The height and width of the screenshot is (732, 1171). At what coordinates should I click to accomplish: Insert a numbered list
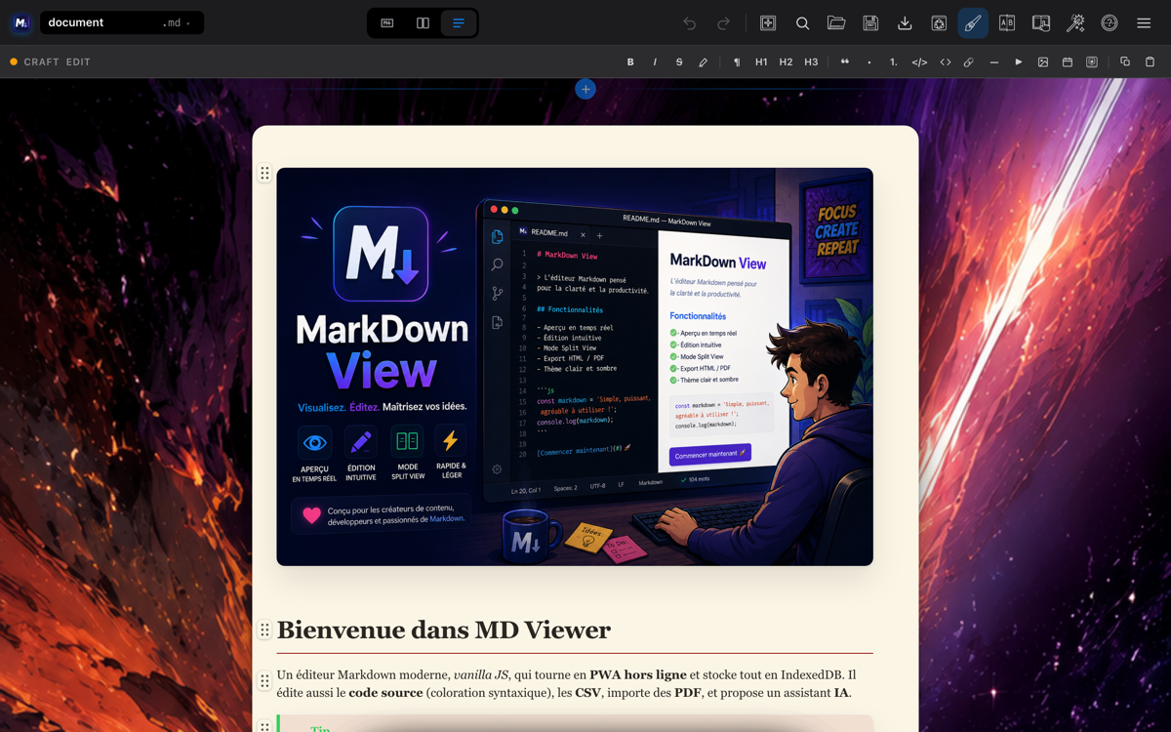pos(893,61)
